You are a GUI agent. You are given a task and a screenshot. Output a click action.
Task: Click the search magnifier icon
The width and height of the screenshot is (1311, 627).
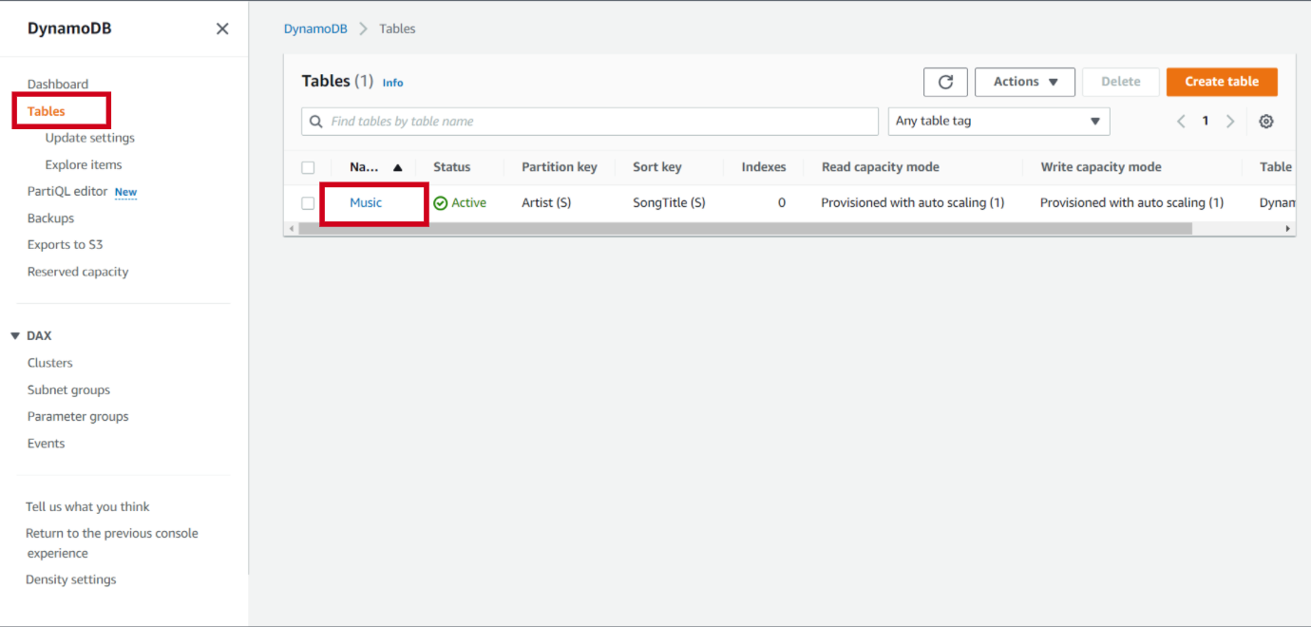pos(316,122)
